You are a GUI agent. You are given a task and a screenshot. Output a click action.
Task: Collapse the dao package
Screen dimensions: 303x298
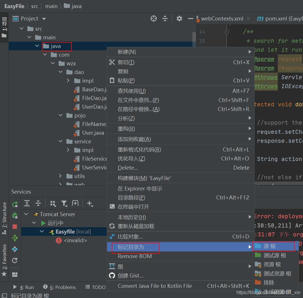click(x=60, y=72)
